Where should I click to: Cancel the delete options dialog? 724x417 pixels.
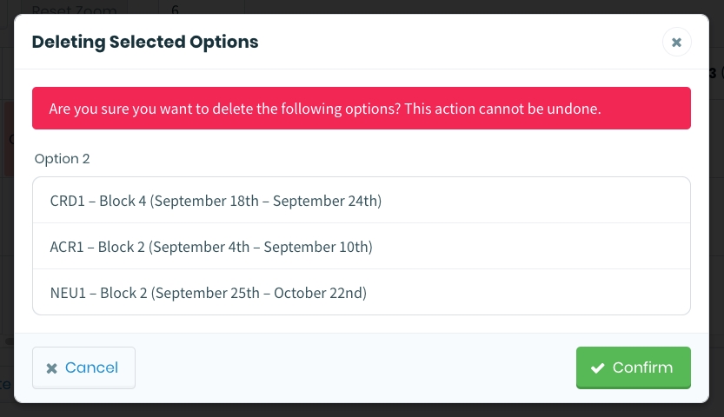pos(83,367)
